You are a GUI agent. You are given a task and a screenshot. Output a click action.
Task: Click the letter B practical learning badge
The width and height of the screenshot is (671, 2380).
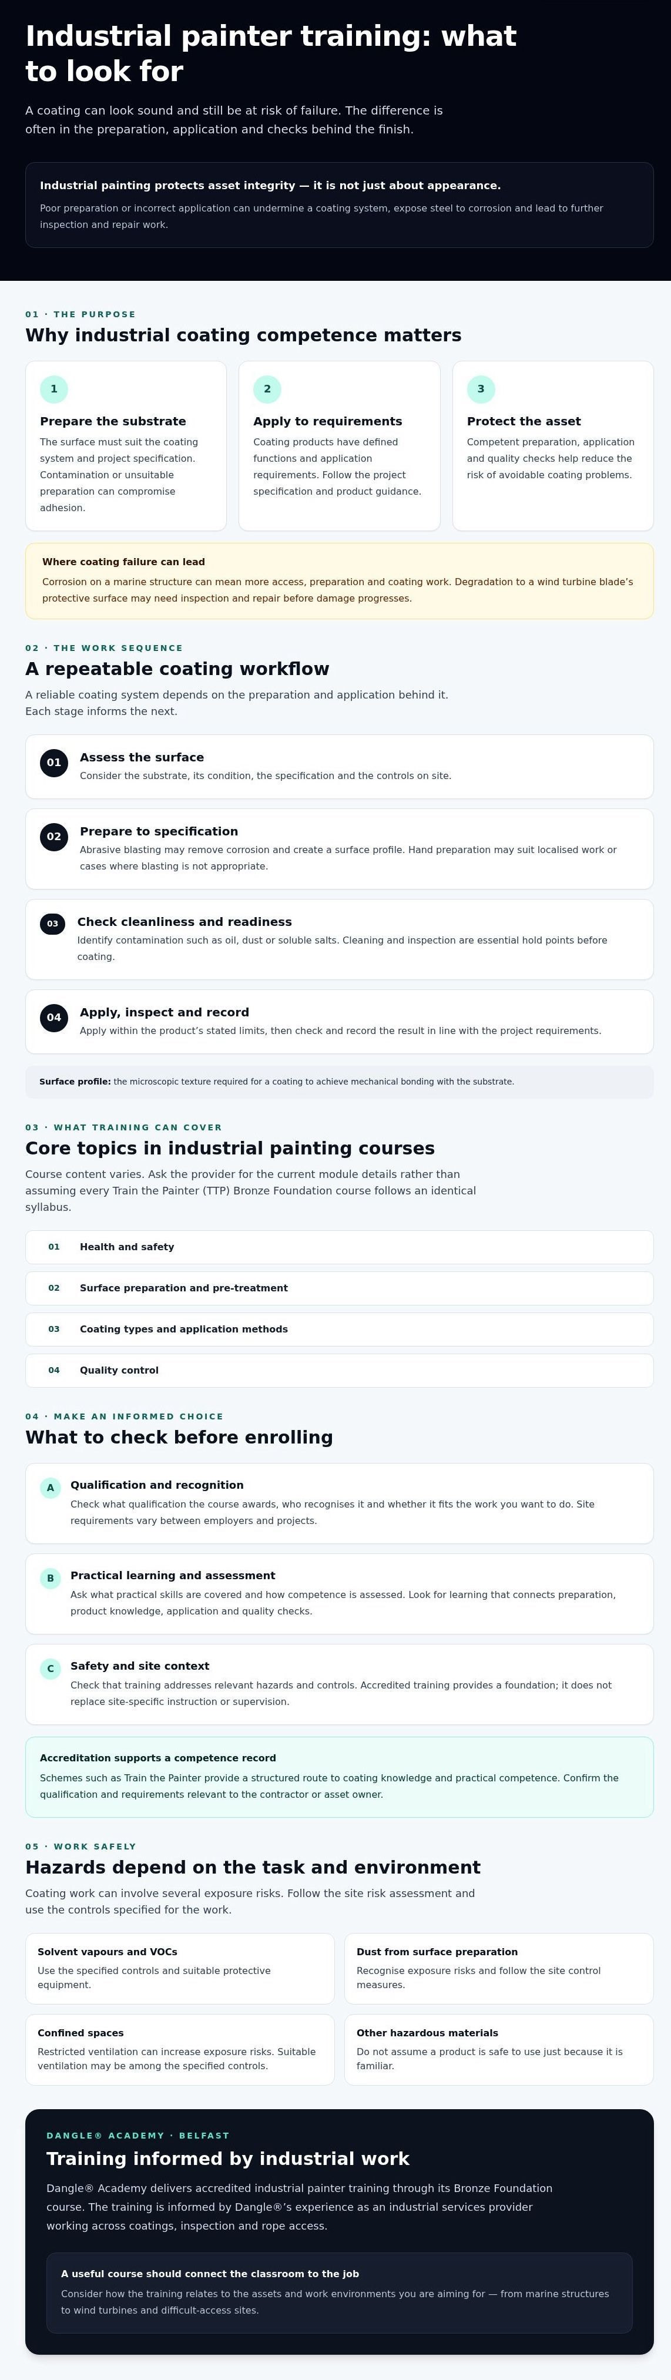pyautogui.click(x=51, y=1578)
